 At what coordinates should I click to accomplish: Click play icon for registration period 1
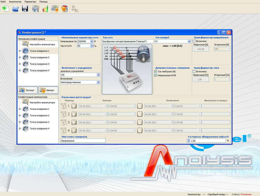(74, 106)
